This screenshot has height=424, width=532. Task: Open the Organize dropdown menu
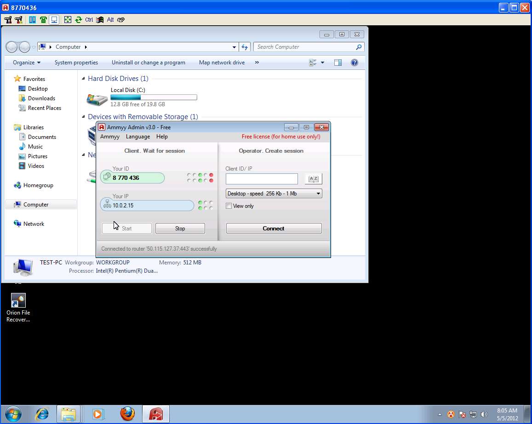click(27, 63)
